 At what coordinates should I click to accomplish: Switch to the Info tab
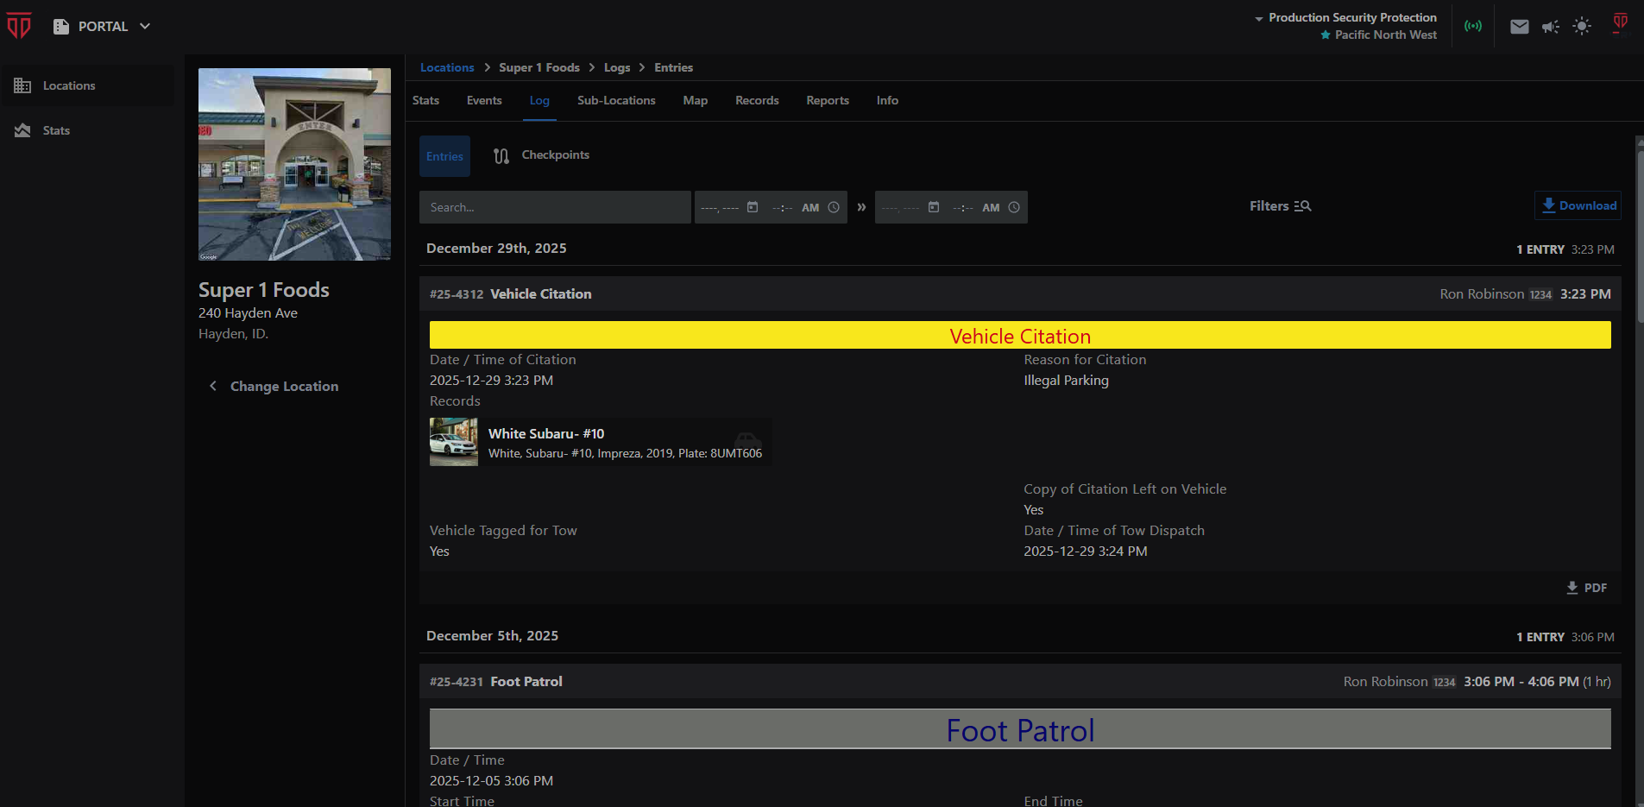pos(887,100)
